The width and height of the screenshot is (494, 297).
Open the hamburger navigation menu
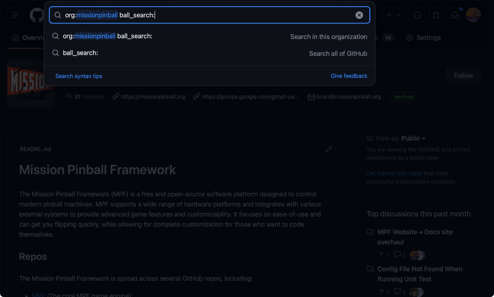(x=15, y=15)
